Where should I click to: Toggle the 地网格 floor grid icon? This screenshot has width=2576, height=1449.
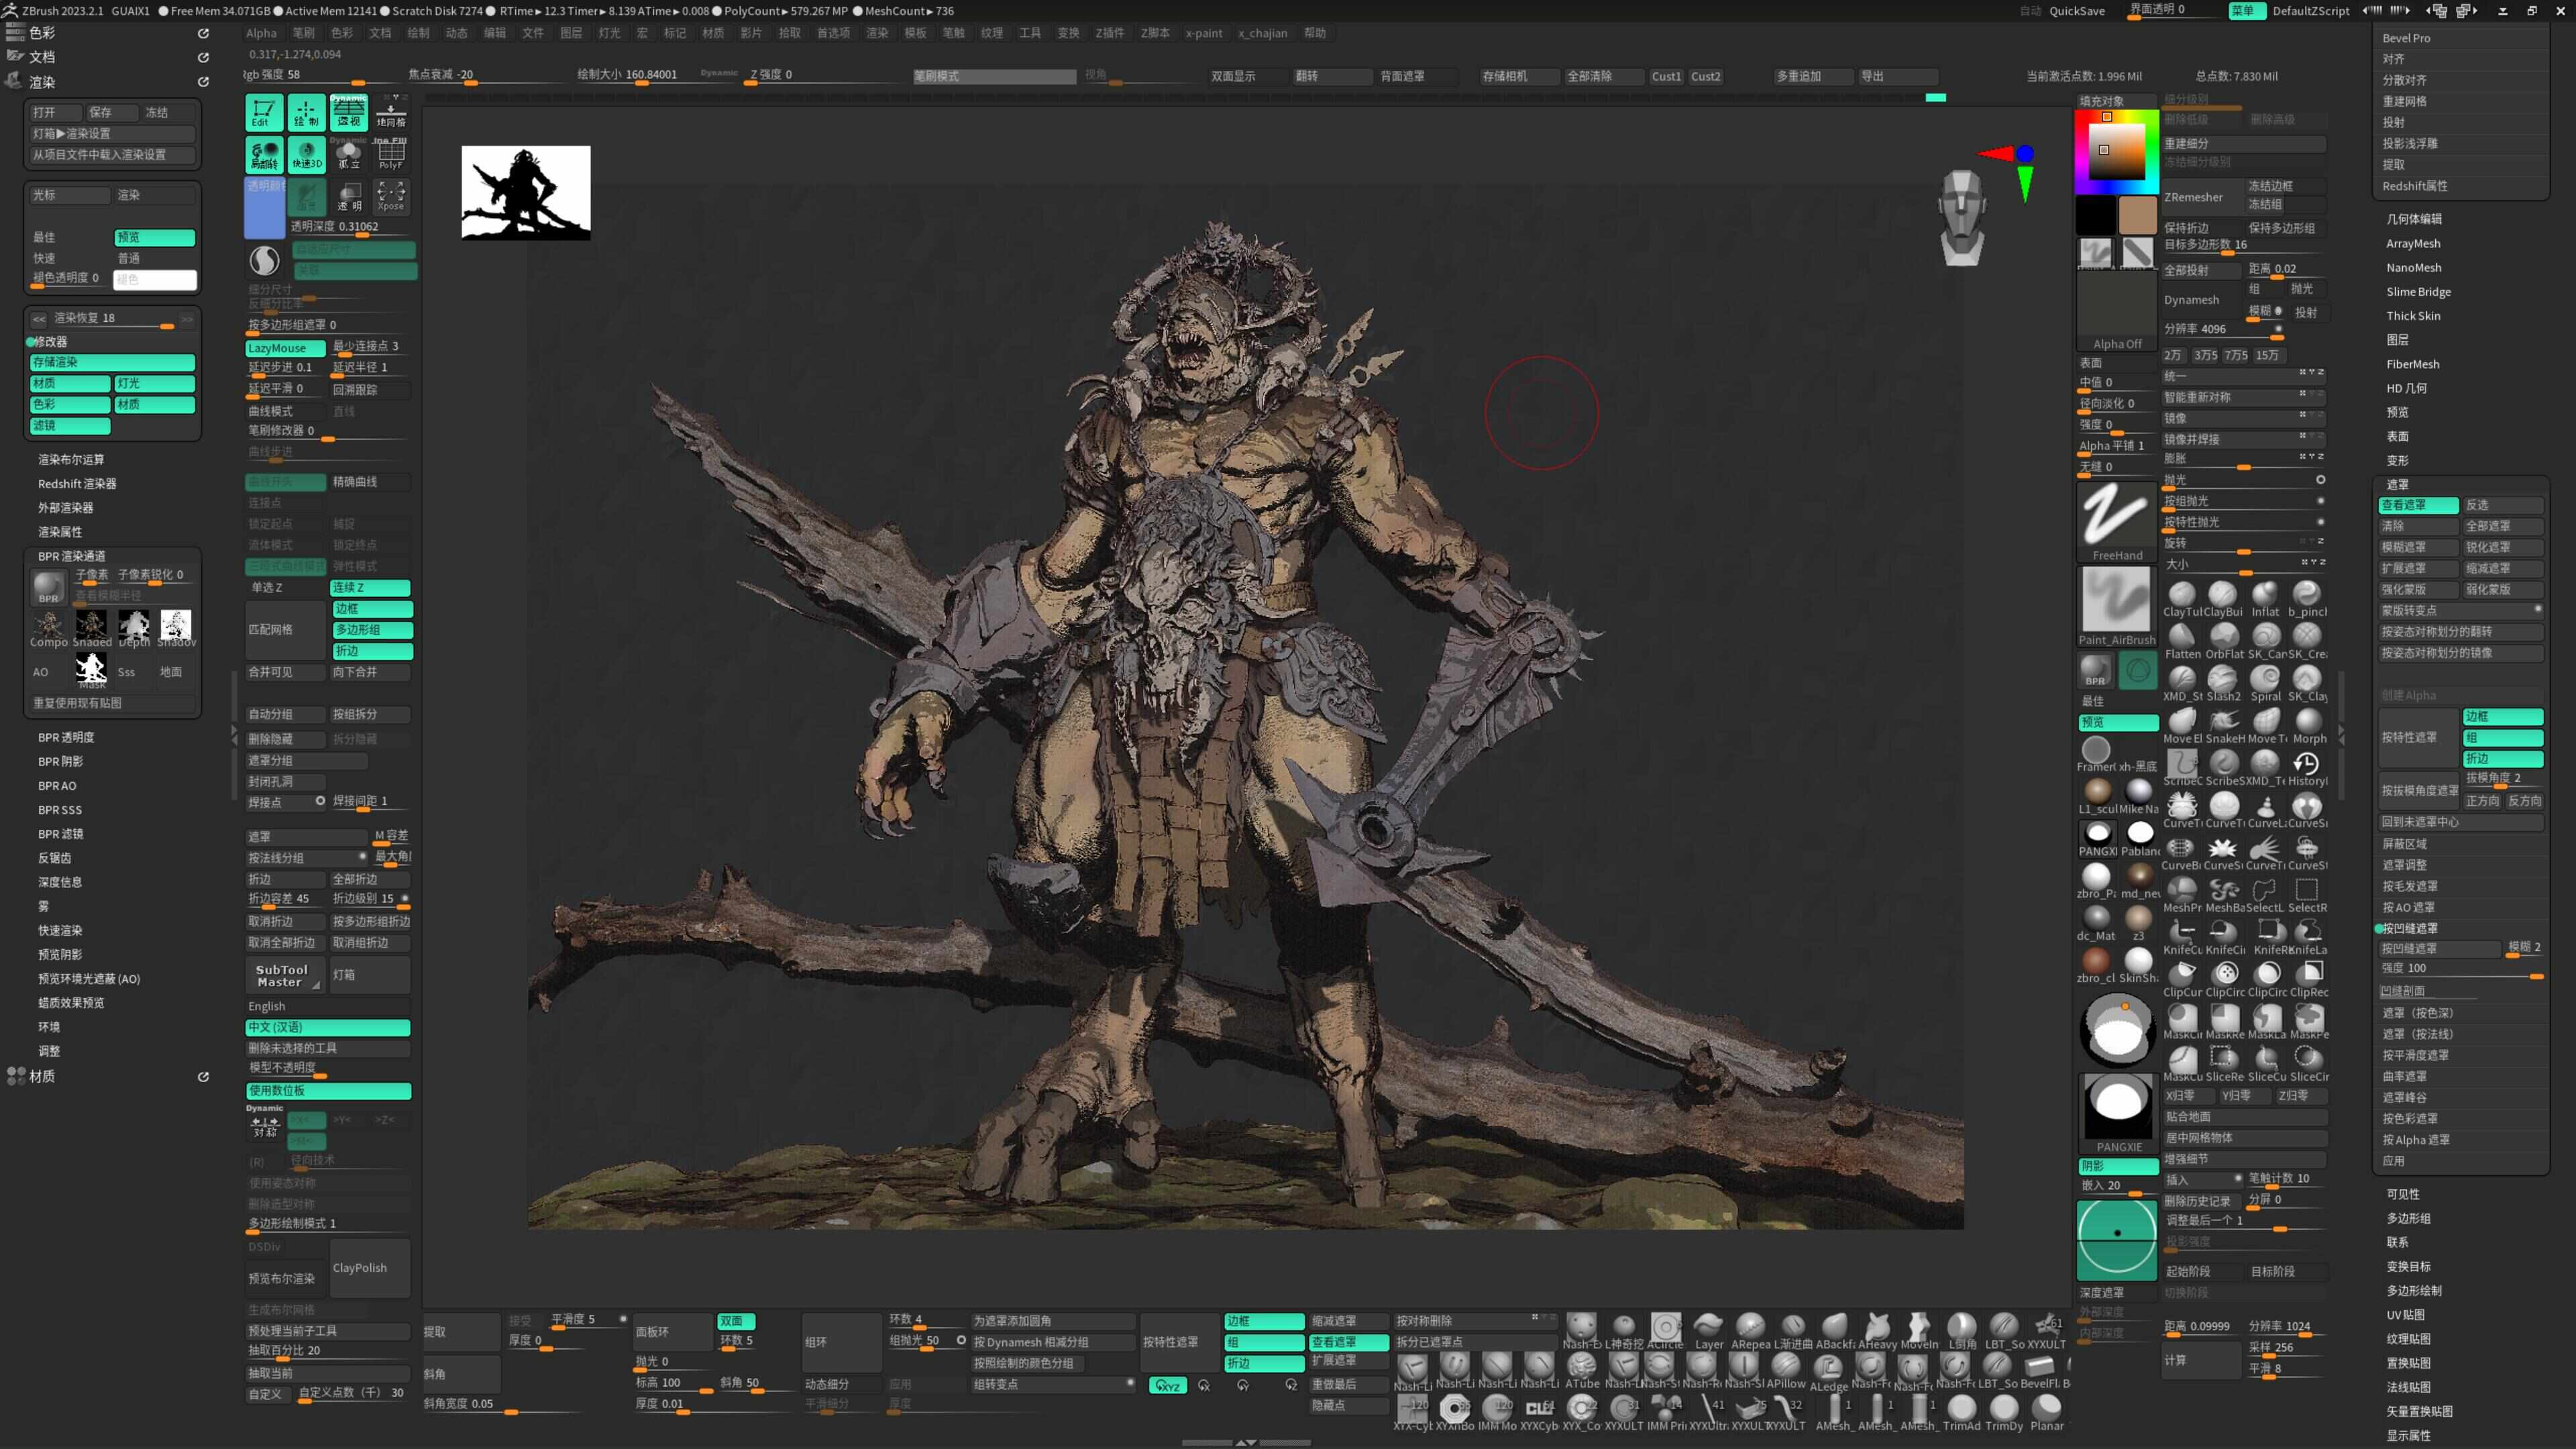[391, 112]
